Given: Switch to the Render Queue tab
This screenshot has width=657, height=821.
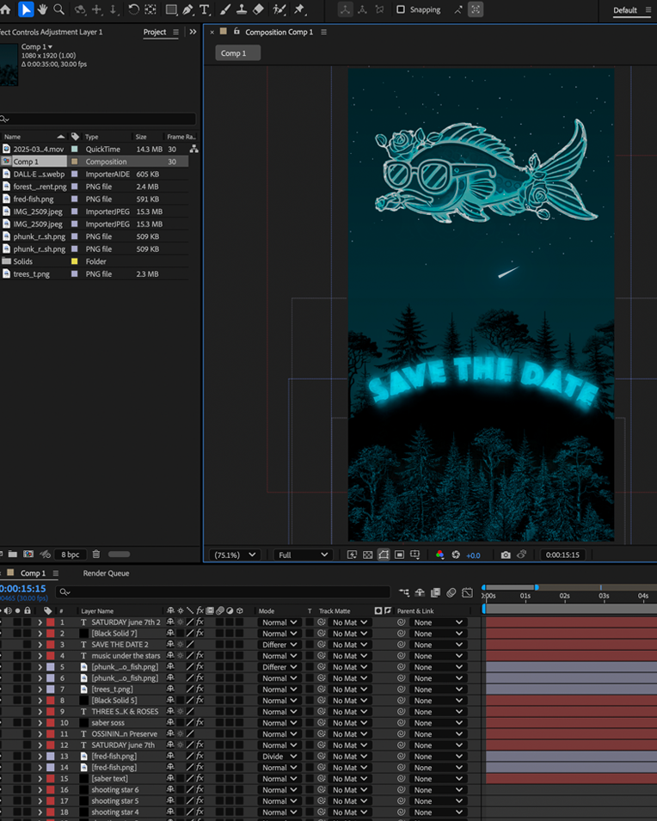Looking at the screenshot, I should pyautogui.click(x=106, y=573).
